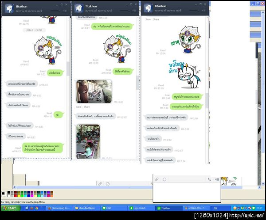This screenshot has height=220, width=266.
Task: Open the monk photo thumbnail in middle chat
Action: click(94, 91)
